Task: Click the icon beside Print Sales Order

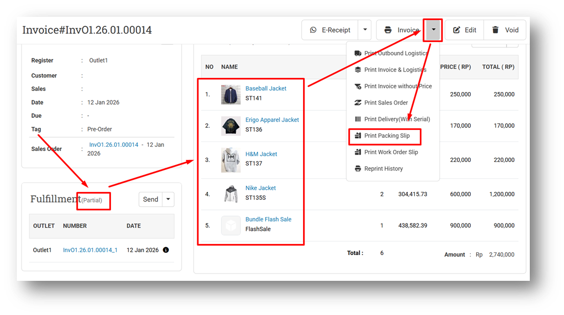Action: click(x=358, y=103)
